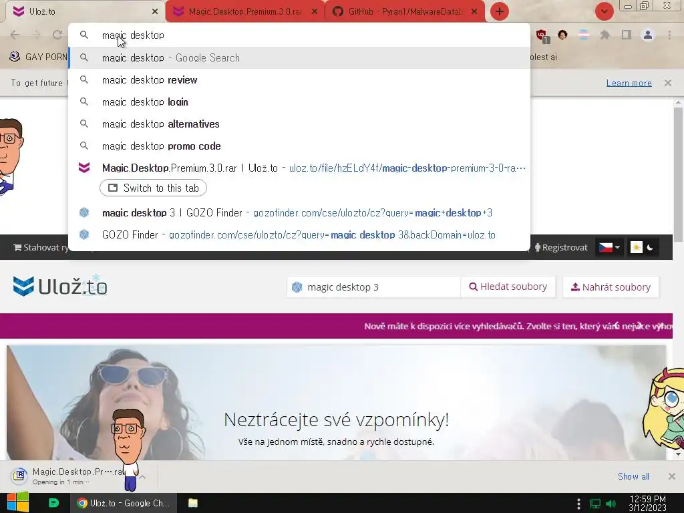684x513 pixels.
Task: Click the GOZO search engine icon in search box
Action: coord(297,287)
